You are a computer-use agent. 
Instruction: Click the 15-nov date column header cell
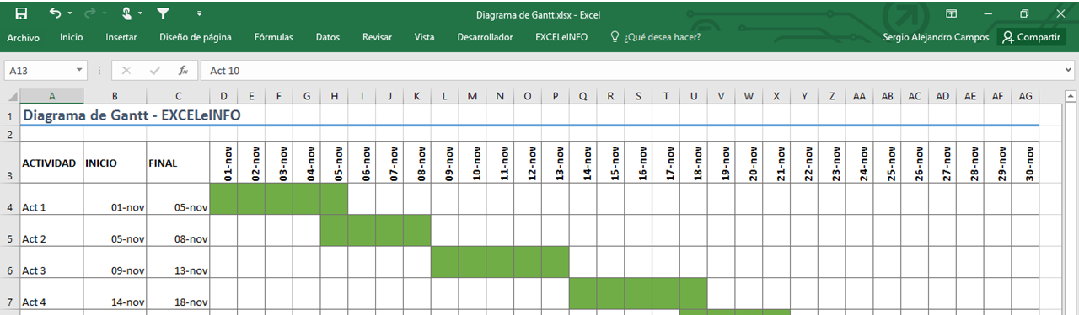pos(611,163)
